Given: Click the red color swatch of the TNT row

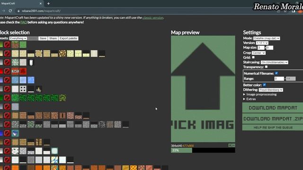Looking at the screenshot, I should pyautogui.click(x=1, y=71).
